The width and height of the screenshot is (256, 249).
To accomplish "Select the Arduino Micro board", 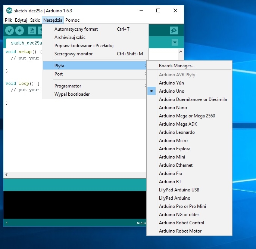I will (x=190, y=140).
